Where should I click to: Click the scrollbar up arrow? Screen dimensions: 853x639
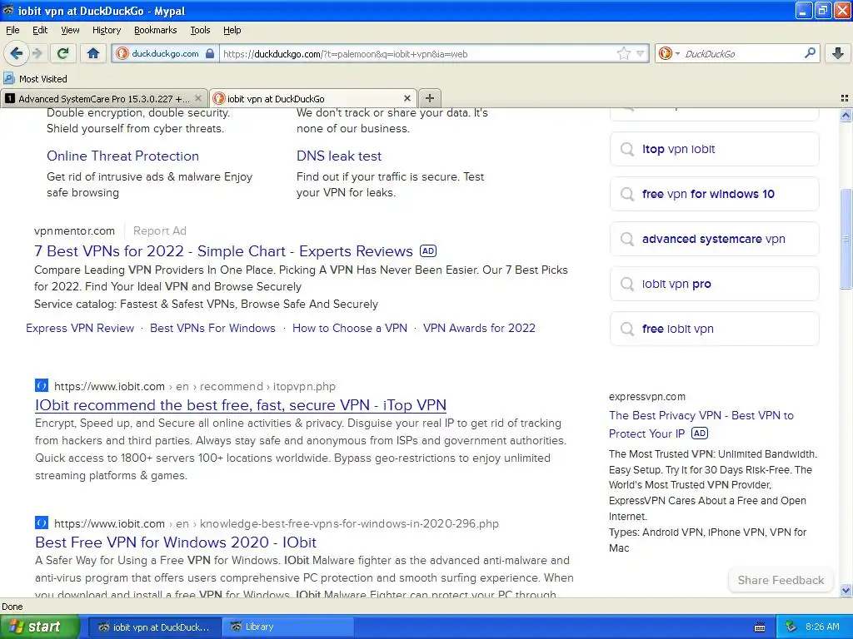click(846, 115)
